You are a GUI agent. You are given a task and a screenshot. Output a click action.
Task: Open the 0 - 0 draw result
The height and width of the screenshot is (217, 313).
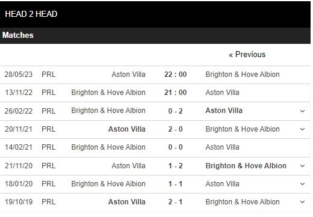[175, 147]
